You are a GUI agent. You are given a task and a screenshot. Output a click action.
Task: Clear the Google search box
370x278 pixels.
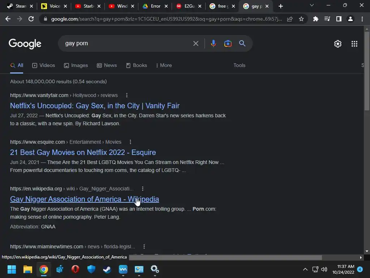195,43
